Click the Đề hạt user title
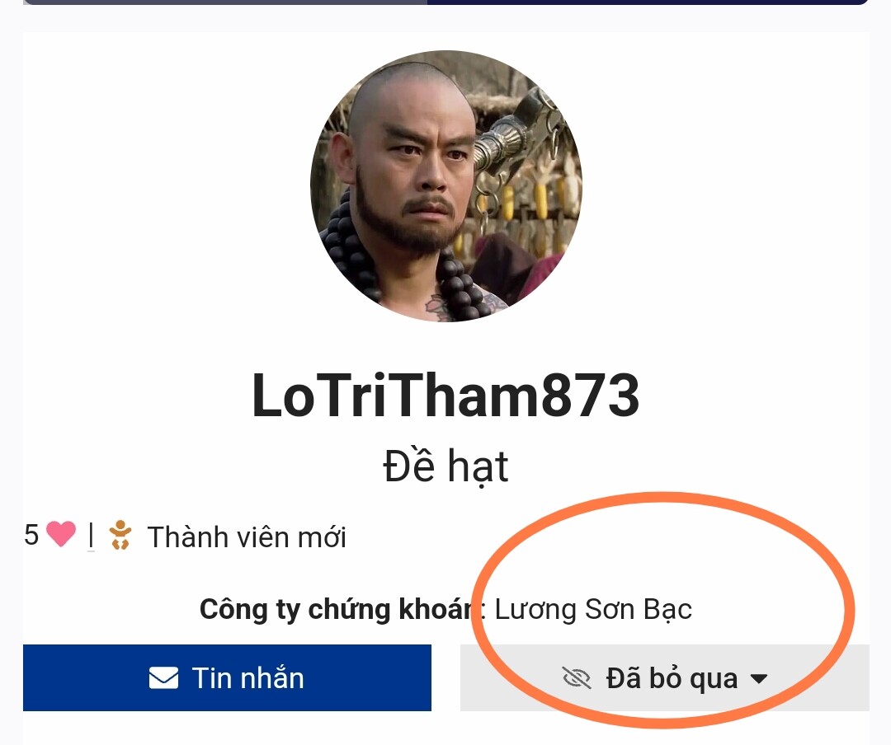 tap(446, 466)
